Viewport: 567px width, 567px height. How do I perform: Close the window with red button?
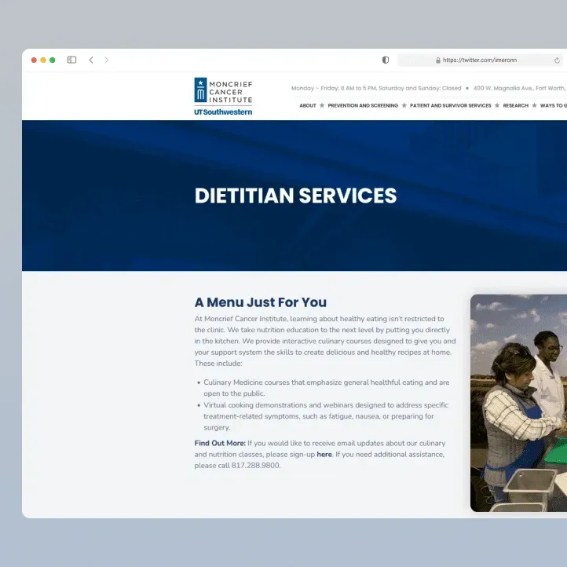34,60
